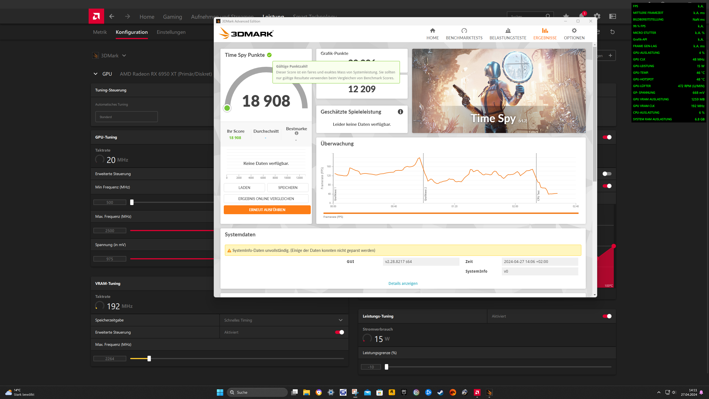Click the Erneut ausführen button
The height and width of the screenshot is (399, 709).
(267, 210)
